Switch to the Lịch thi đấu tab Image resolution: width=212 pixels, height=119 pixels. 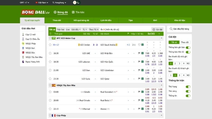click(106, 20)
